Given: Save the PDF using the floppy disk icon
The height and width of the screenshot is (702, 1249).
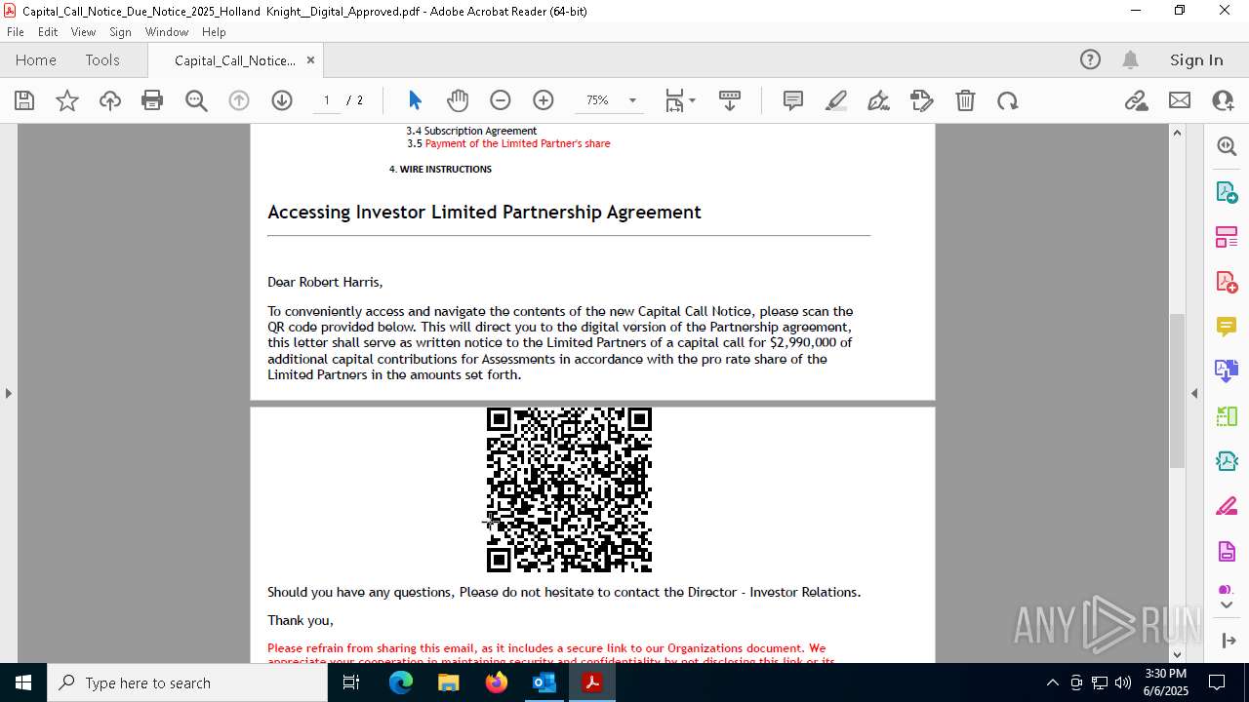Looking at the screenshot, I should click(x=24, y=100).
